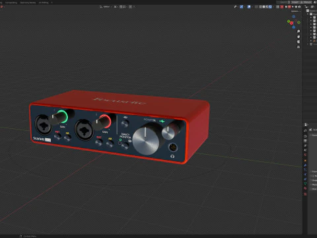Toggle the snap magnet icon
The width and height of the screenshot is (317, 238).
121,7
